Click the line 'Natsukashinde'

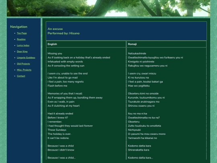[x=137, y=54]
